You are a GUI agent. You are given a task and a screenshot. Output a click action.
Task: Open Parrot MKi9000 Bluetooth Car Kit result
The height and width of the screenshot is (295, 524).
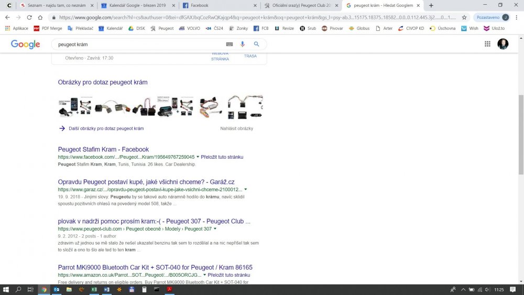[155, 267]
